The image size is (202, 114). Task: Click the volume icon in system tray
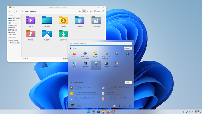click(189, 112)
